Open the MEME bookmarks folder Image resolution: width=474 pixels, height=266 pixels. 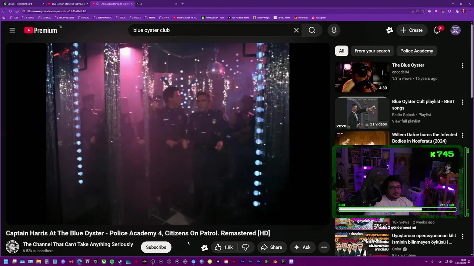pos(150,18)
